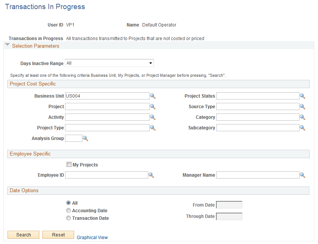Select the All date option
Image resolution: width=318 pixels, height=244 pixels.
pyautogui.click(x=68, y=203)
